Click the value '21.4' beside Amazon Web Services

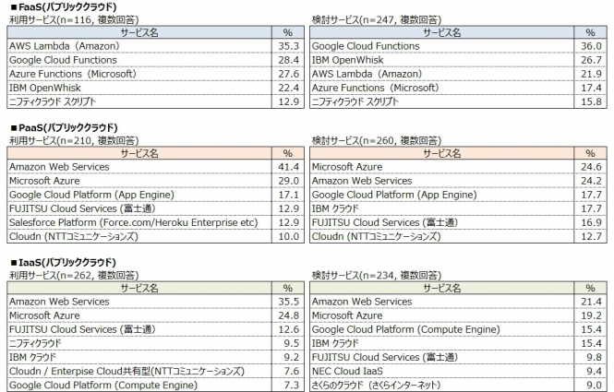[591, 302]
